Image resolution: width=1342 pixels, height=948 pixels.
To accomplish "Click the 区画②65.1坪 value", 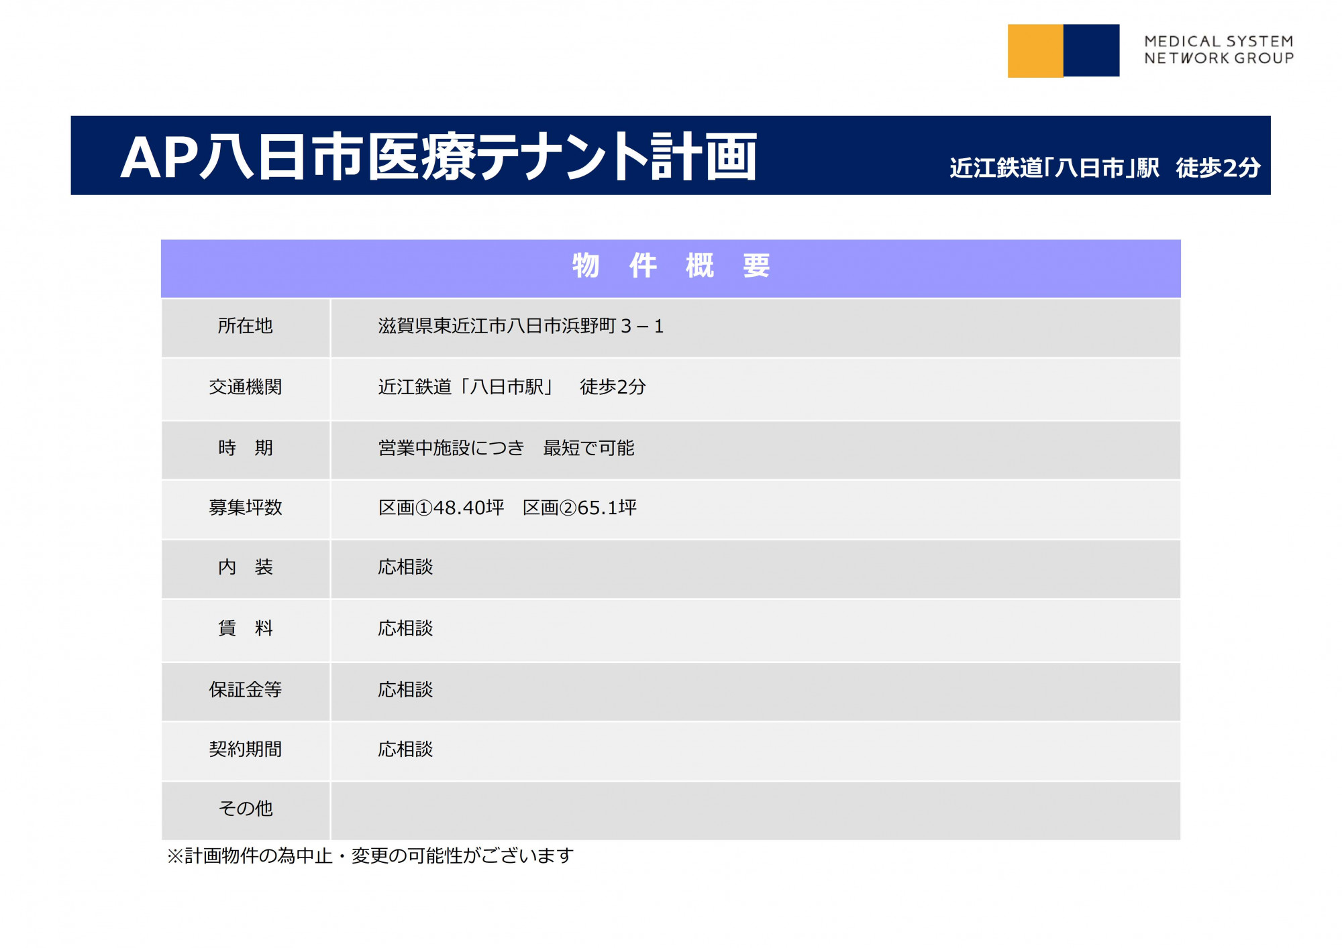I will [x=580, y=508].
